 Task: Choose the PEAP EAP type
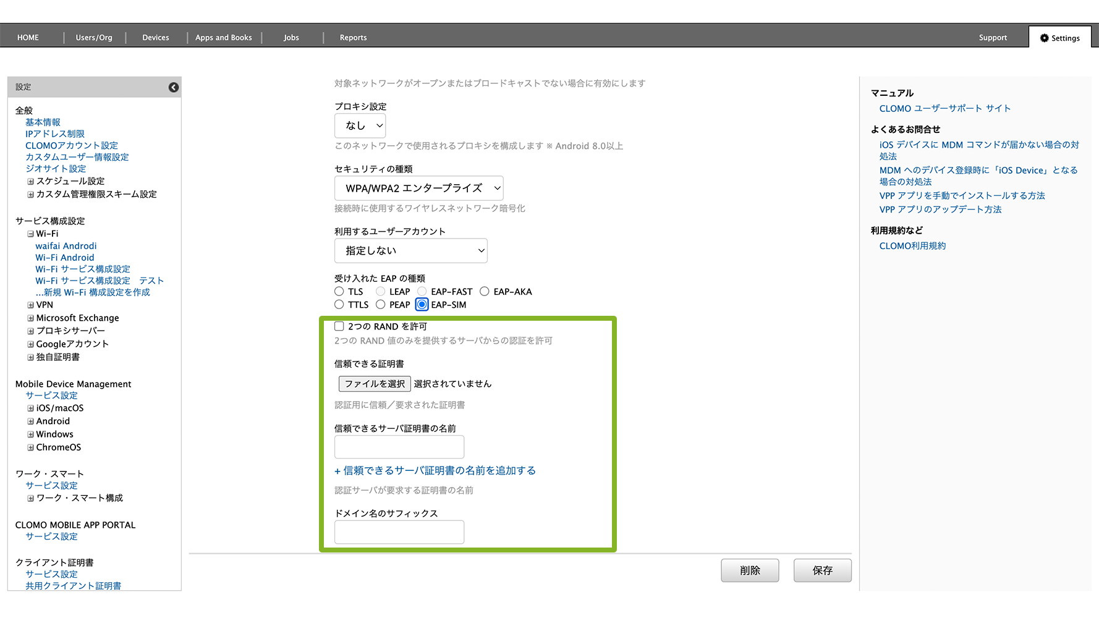pos(381,305)
